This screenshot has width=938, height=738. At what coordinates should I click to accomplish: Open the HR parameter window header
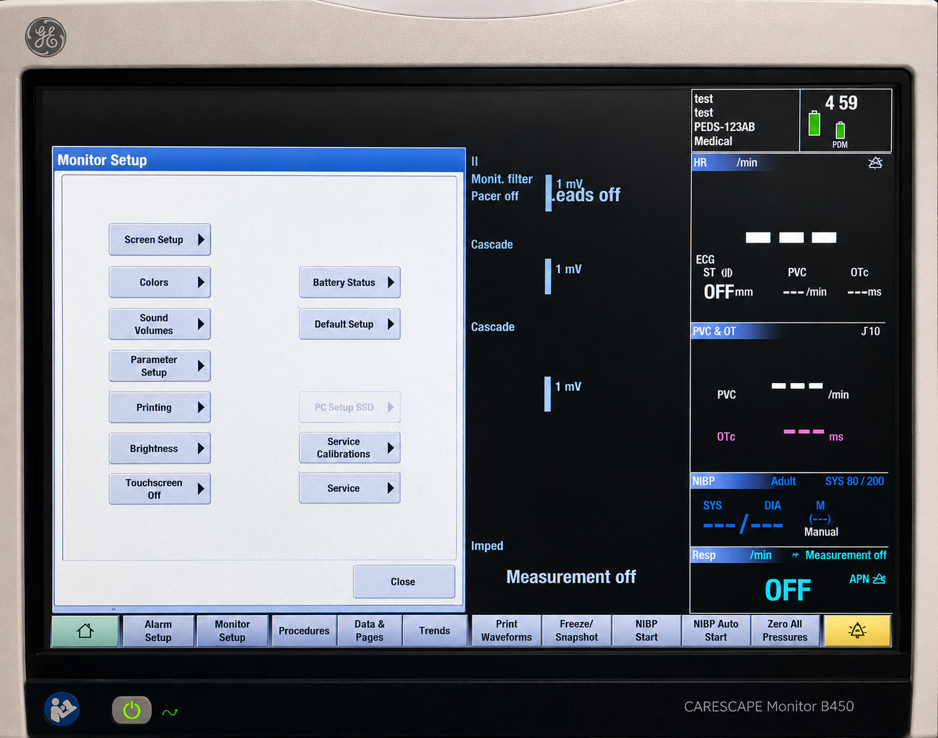(x=791, y=163)
